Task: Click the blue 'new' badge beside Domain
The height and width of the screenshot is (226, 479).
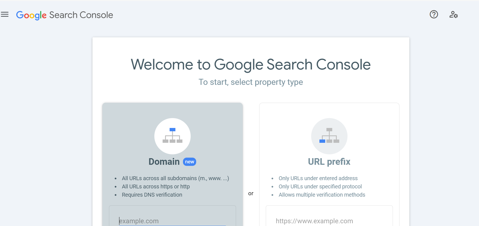Action: pos(189,162)
